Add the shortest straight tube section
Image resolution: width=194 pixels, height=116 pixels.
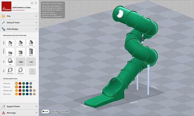10,52
